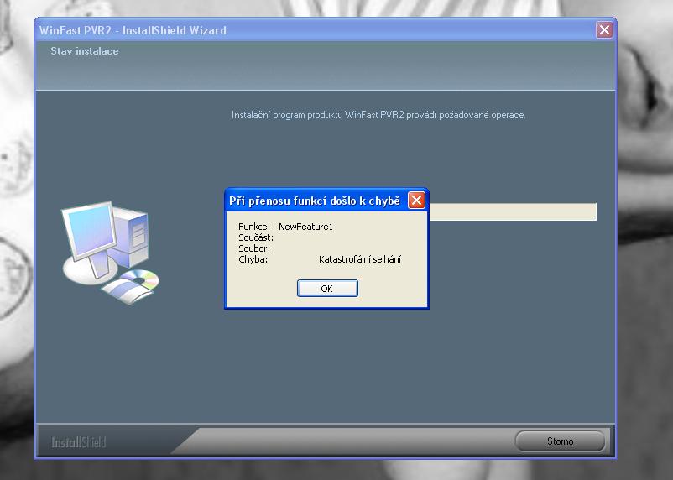Click the 'Soubor:' label

254,248
